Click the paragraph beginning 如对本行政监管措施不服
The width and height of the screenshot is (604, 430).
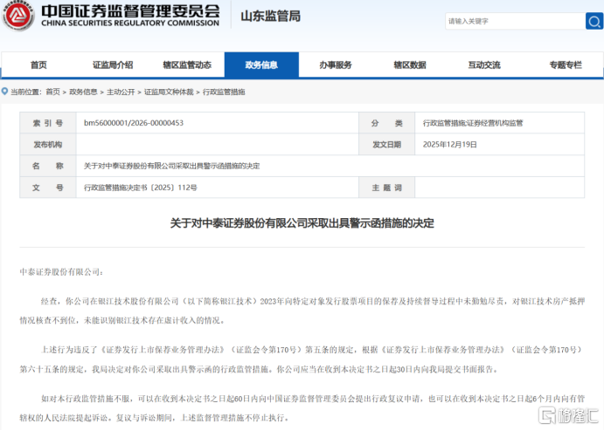point(302,408)
